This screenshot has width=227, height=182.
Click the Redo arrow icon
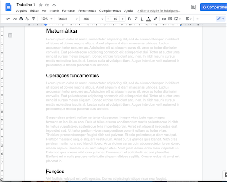click(15, 19)
